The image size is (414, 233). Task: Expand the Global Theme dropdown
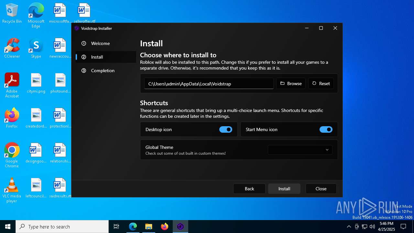pos(300,150)
